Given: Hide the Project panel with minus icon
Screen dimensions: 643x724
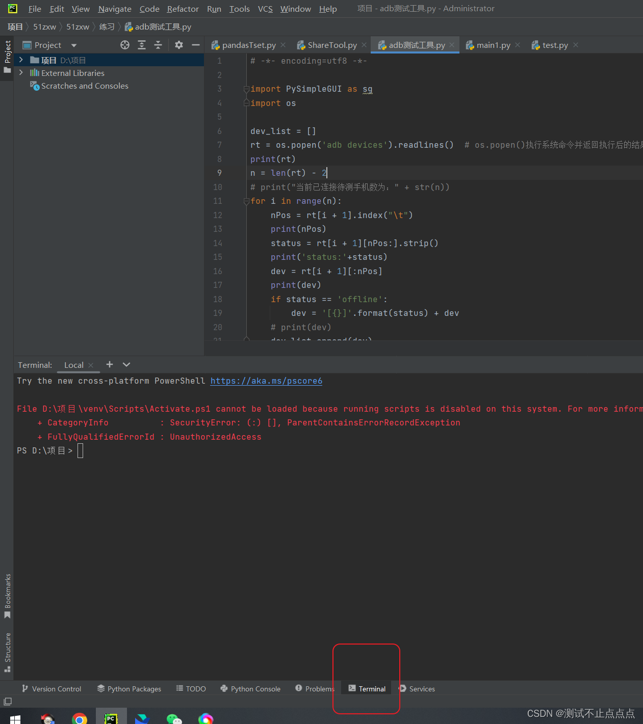Looking at the screenshot, I should [195, 45].
